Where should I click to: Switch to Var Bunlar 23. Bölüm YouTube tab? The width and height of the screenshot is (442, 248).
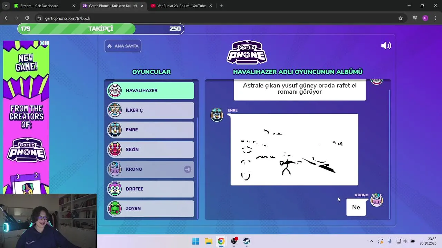point(182,6)
